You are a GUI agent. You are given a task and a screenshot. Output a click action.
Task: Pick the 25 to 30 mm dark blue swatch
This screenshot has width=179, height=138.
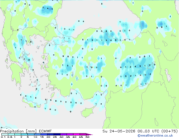57,134
